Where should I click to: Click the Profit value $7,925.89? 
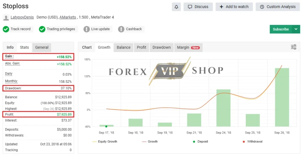pyautogui.click(x=64, y=115)
